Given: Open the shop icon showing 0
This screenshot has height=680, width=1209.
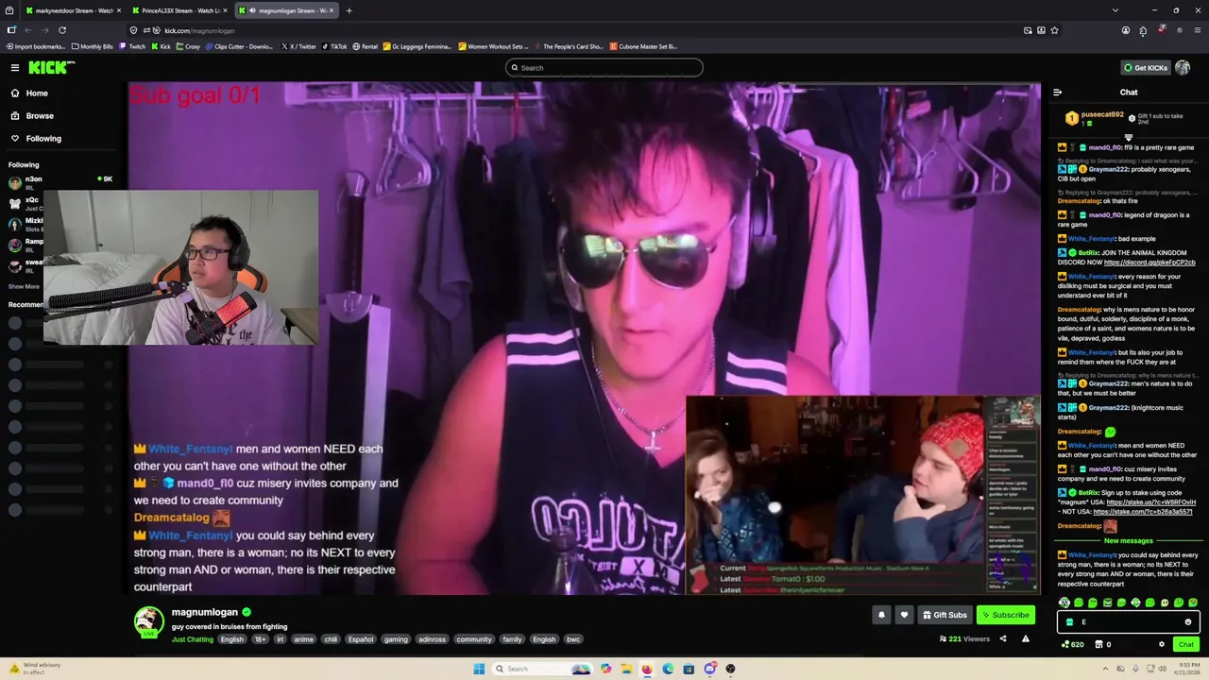Looking at the screenshot, I should click(x=1102, y=644).
